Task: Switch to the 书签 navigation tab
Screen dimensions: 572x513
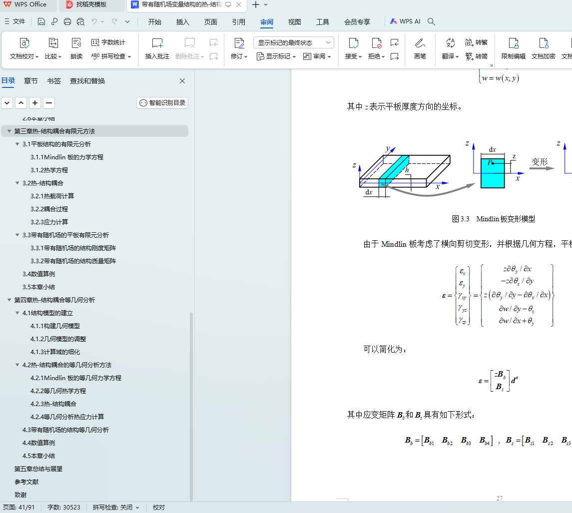Action: click(54, 81)
